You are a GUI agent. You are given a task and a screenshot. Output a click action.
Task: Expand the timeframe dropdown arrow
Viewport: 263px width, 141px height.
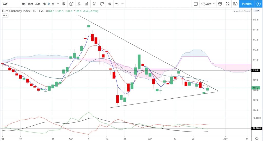[58, 4]
